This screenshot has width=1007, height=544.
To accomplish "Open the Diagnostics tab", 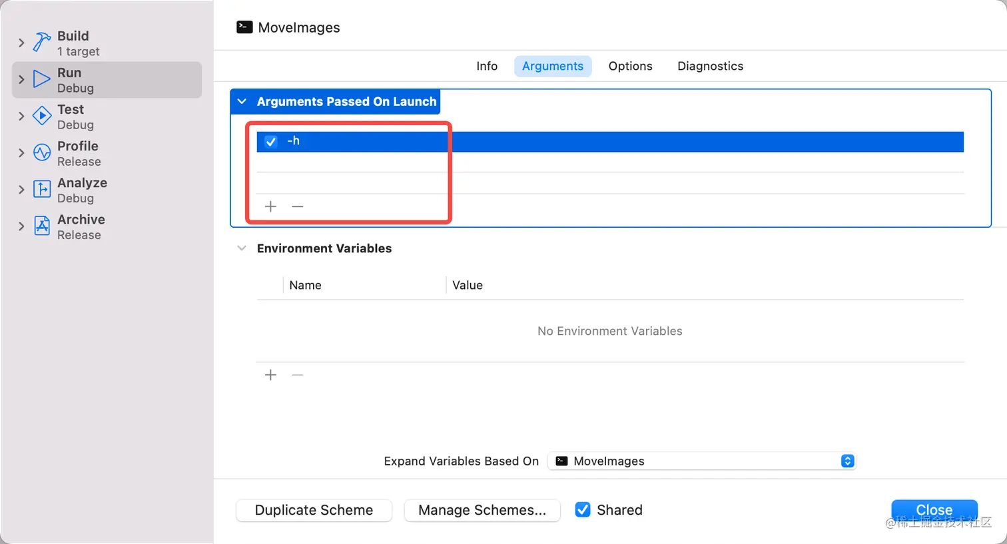I will pyautogui.click(x=710, y=66).
